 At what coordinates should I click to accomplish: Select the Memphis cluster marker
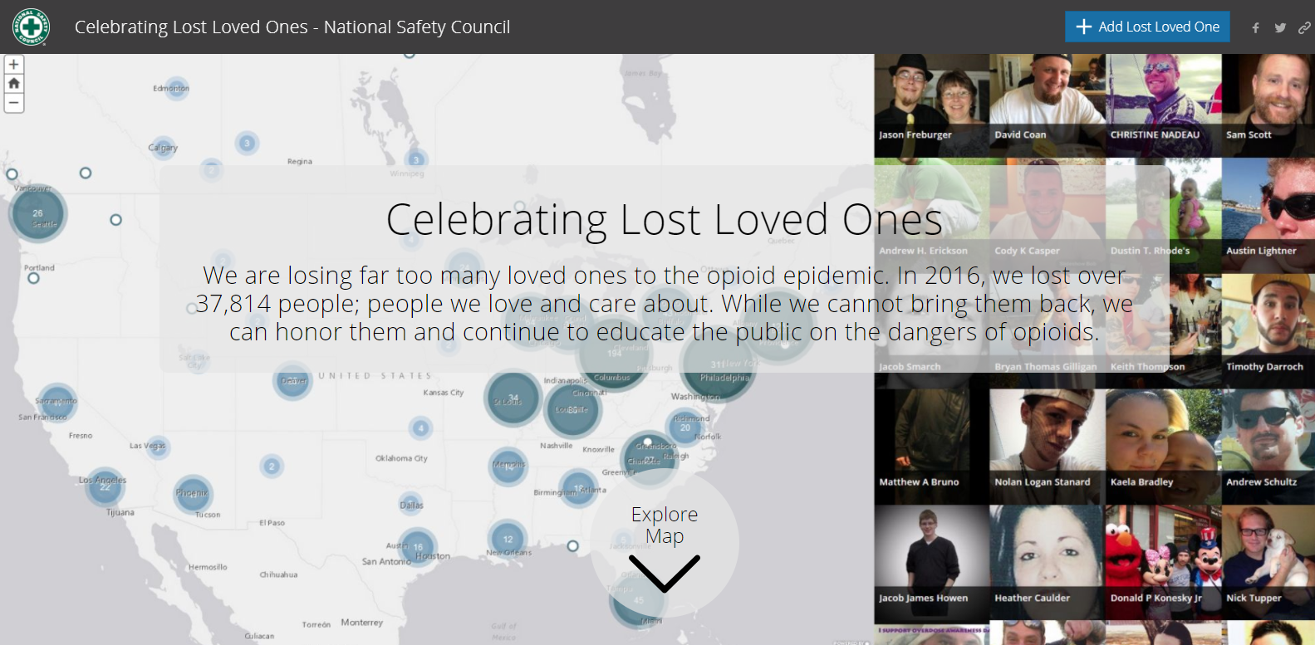[x=508, y=466]
